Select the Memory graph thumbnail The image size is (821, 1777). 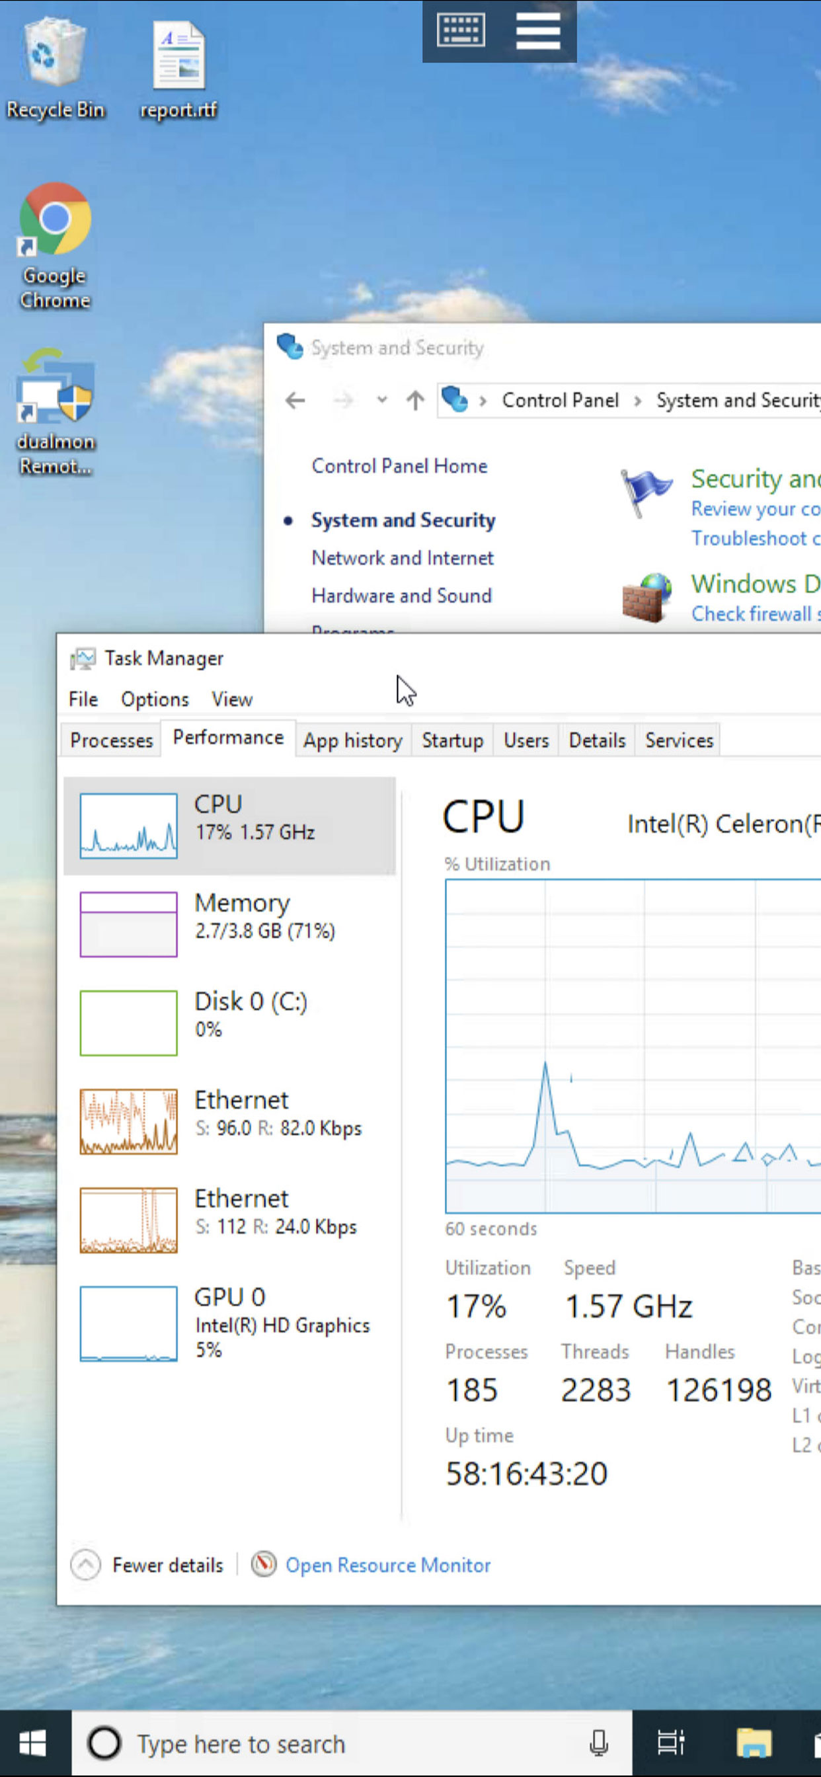[128, 924]
